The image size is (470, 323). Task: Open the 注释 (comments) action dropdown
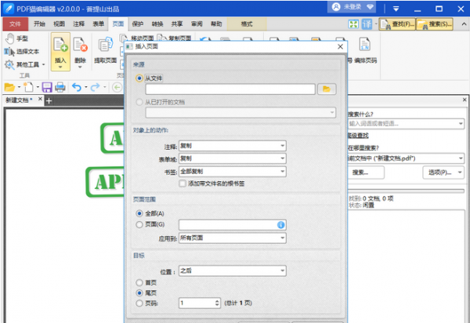point(233,146)
